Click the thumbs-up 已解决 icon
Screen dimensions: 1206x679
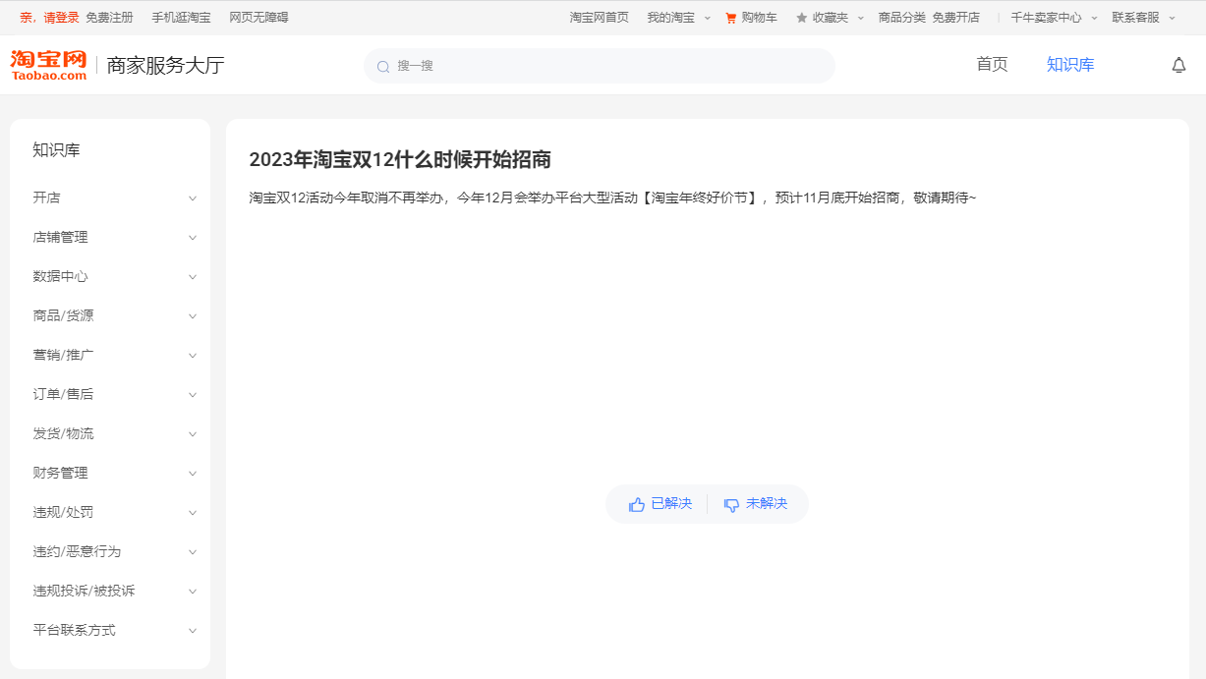coord(637,504)
